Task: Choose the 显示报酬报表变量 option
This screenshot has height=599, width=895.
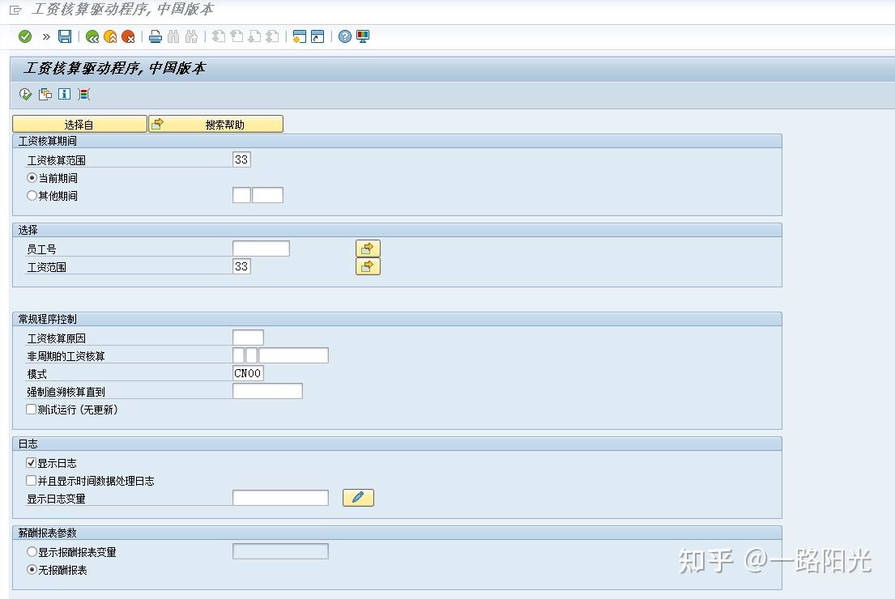Action: tap(32, 550)
